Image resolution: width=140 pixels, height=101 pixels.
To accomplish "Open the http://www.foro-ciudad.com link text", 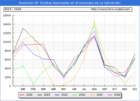I will coord(110,9).
